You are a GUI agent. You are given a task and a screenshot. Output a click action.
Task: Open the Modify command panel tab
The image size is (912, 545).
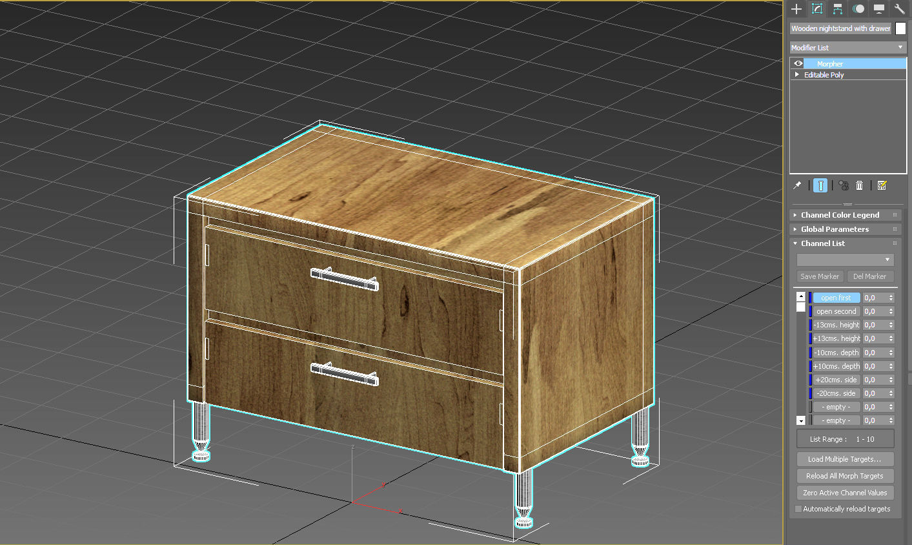point(817,9)
